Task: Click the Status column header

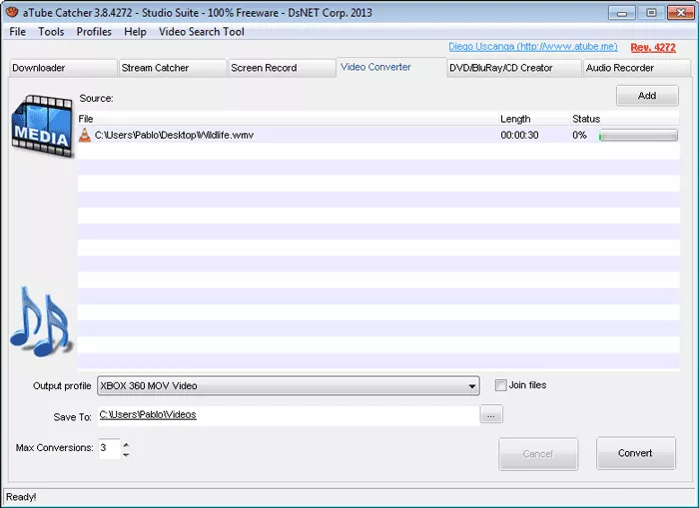Action: [x=625, y=119]
